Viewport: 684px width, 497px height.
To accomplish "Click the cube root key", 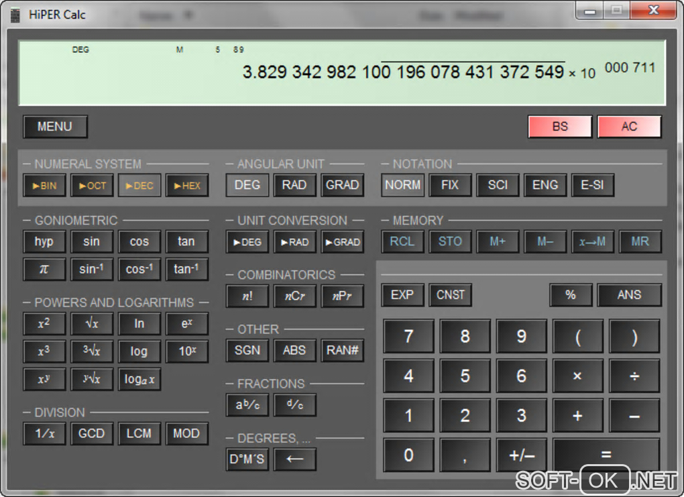I will point(92,351).
